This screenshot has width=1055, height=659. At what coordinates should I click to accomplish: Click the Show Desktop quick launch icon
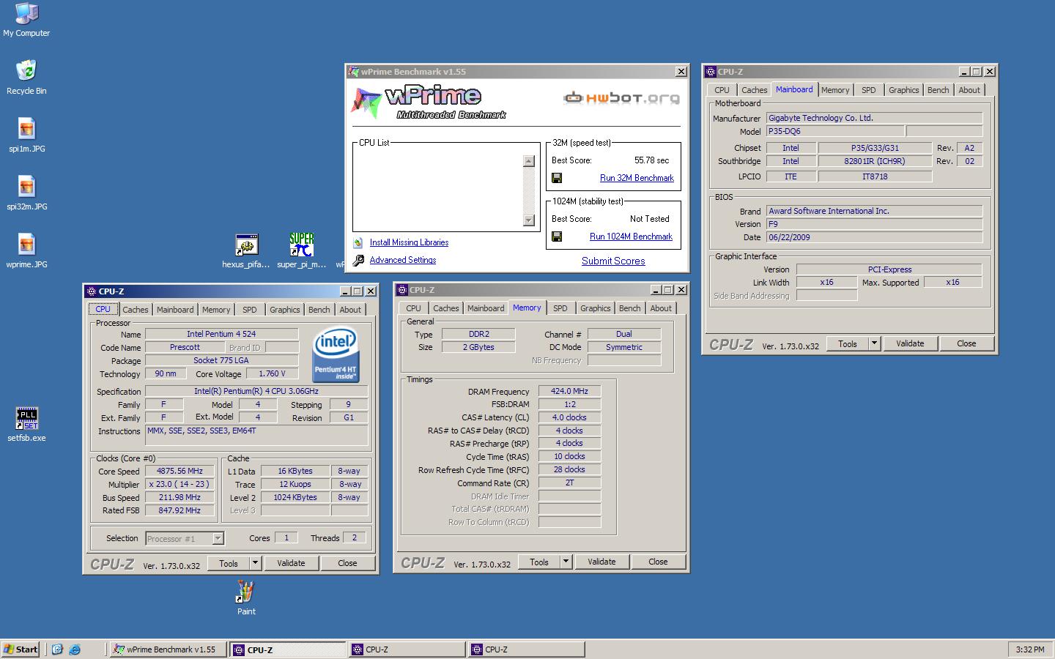[57, 649]
